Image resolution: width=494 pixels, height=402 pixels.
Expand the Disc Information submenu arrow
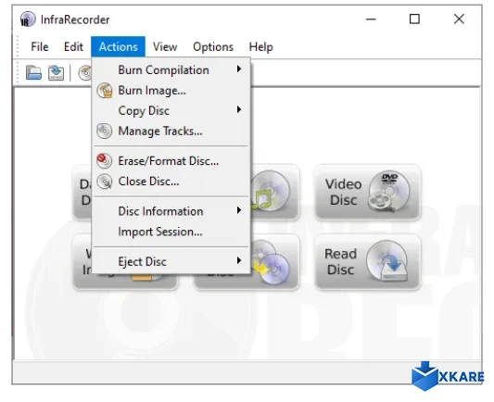[x=239, y=210]
